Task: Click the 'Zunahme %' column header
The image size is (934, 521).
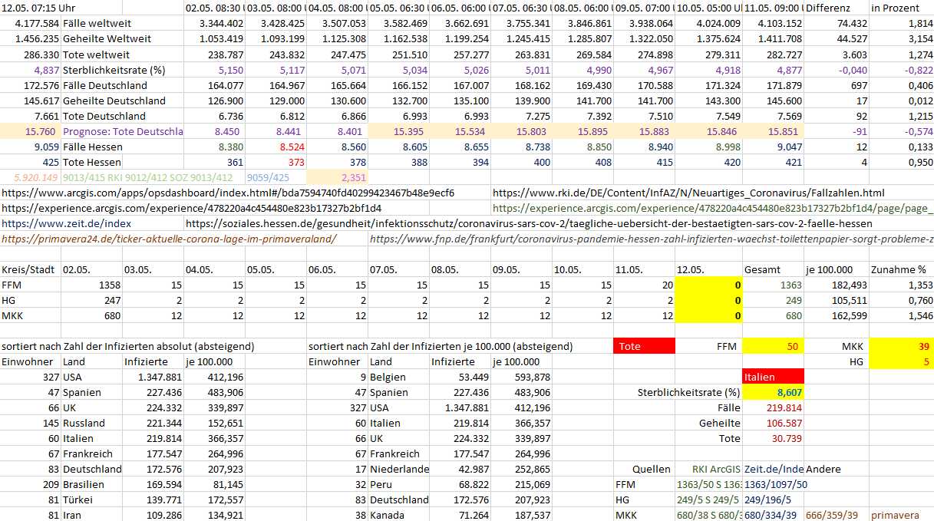Action: tap(899, 269)
